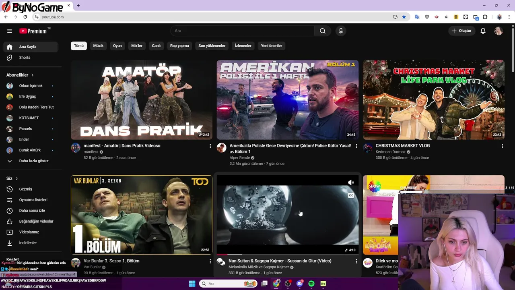Expand Daha fazla göster subscriptions
The width and height of the screenshot is (515, 290).
(31, 161)
